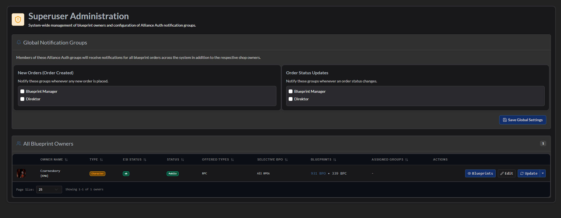Click the owner count badge showing 1
The image size is (561, 218).
pyautogui.click(x=543, y=143)
